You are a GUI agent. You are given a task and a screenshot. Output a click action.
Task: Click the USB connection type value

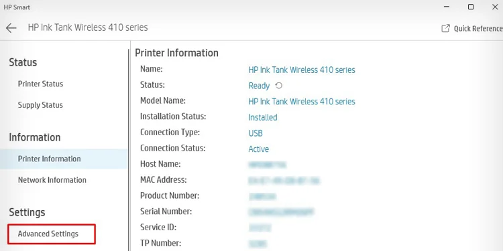coord(256,133)
